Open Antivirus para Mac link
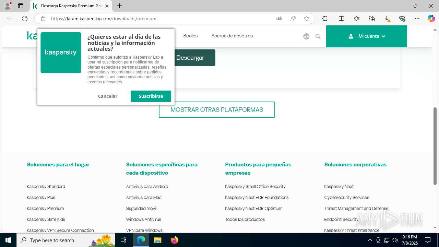The image size is (439, 247). coord(144,198)
